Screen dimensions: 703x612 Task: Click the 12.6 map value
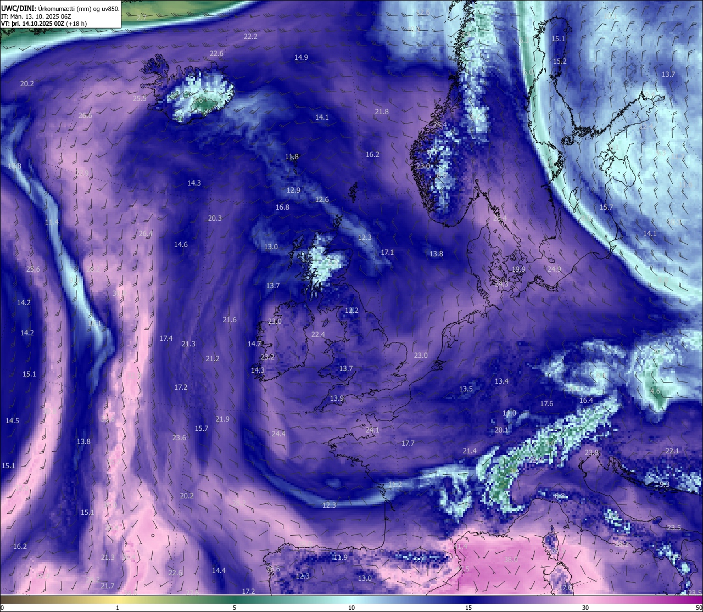point(322,200)
